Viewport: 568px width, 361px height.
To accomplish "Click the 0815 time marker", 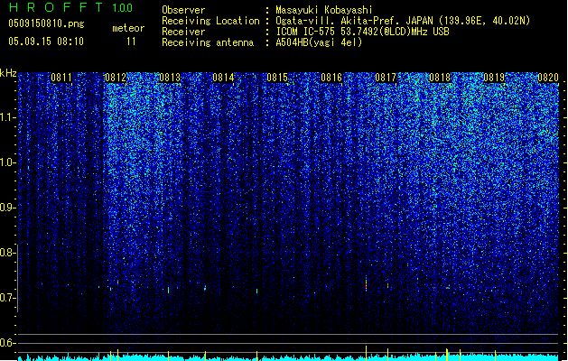I will [x=277, y=78].
